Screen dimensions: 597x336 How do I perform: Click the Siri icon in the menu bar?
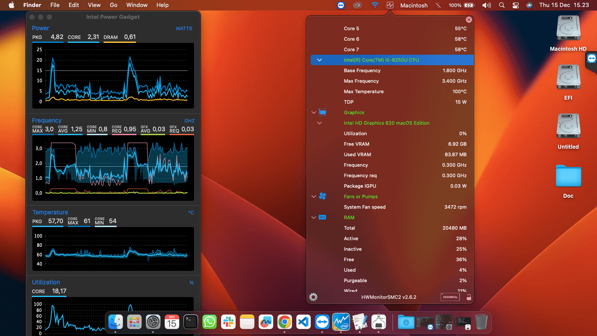coord(529,5)
